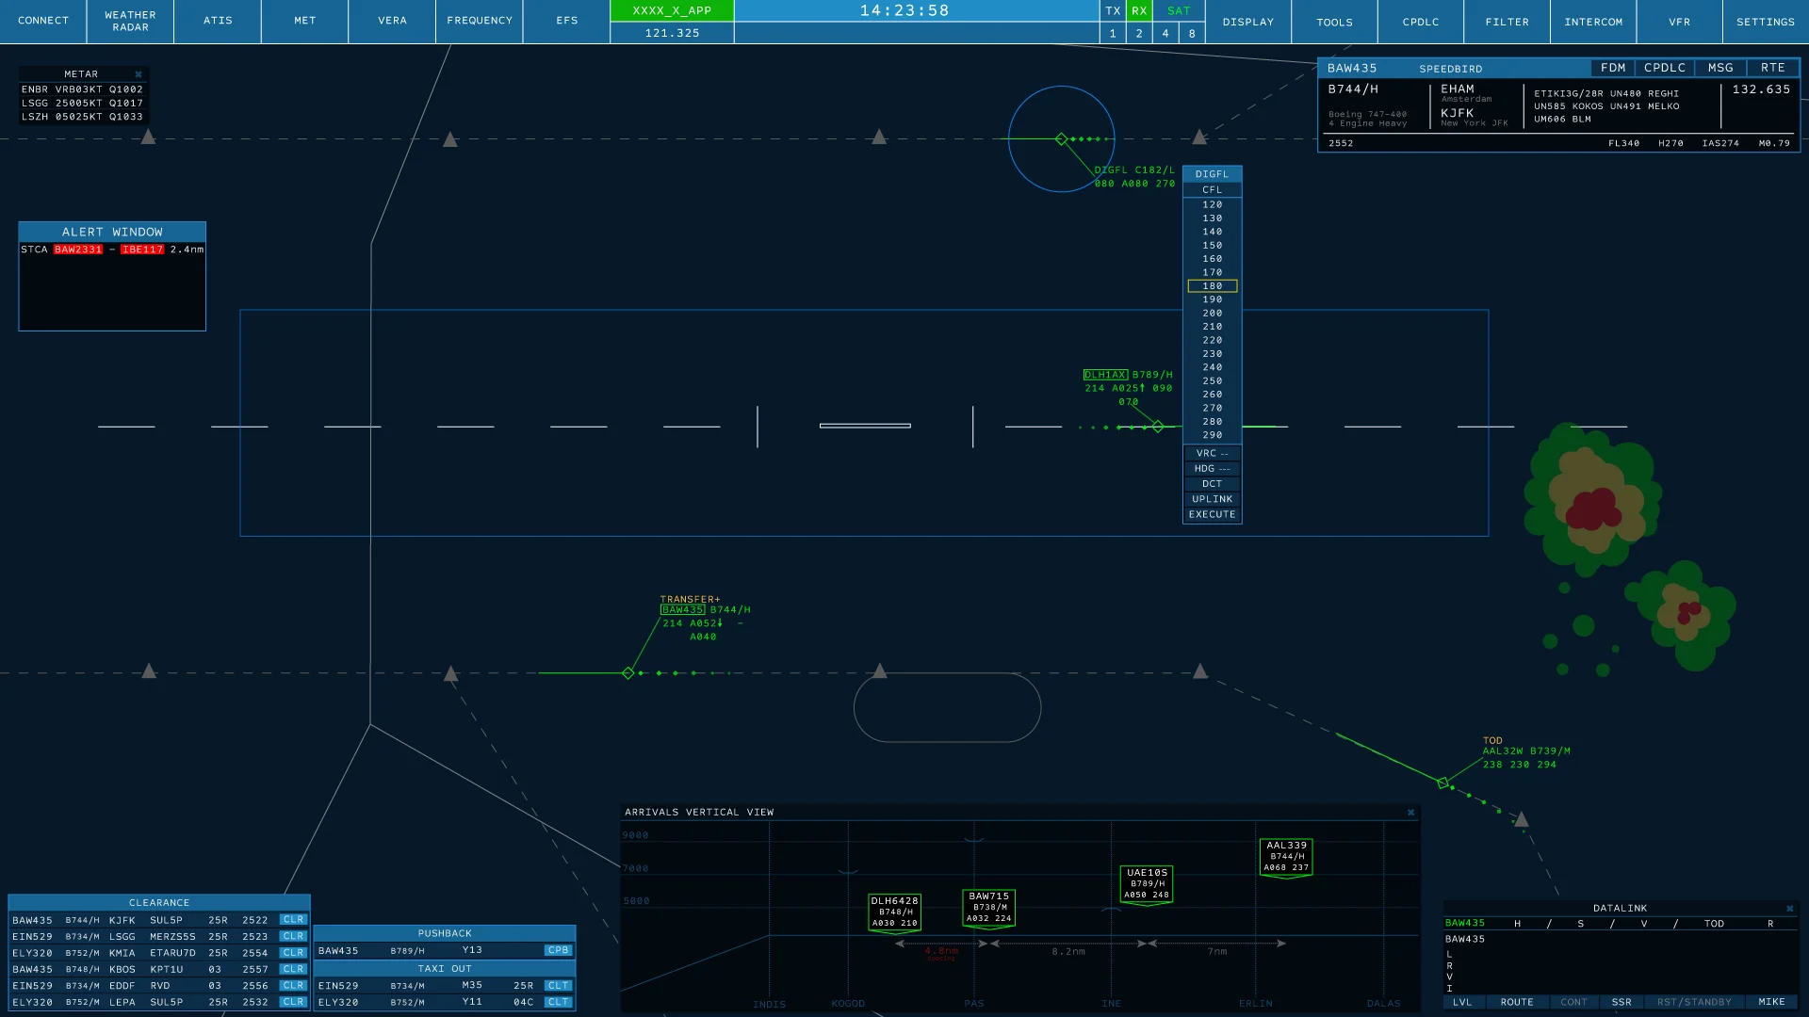
Task: Open the FREQUENCY panel
Action: [479, 21]
